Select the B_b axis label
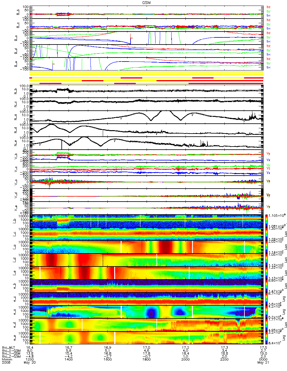Screen dimensions: 287x371 (x=18, y=12)
